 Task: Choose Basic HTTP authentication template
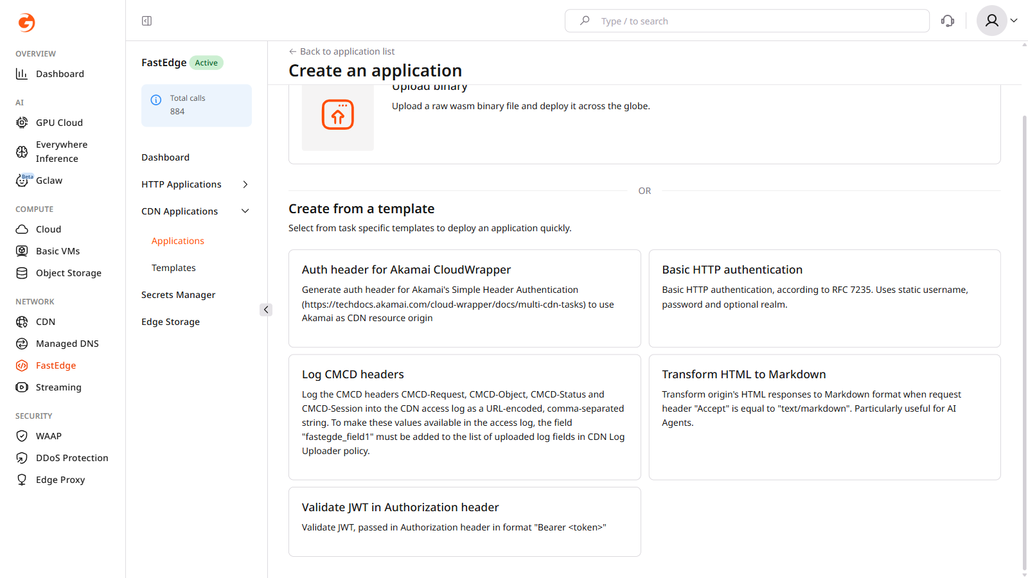pos(824,299)
